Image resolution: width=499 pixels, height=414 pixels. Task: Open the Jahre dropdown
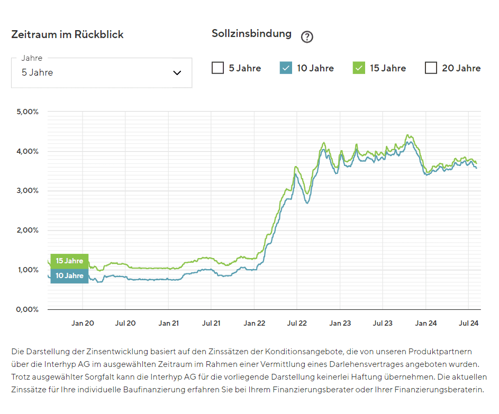[x=102, y=72]
